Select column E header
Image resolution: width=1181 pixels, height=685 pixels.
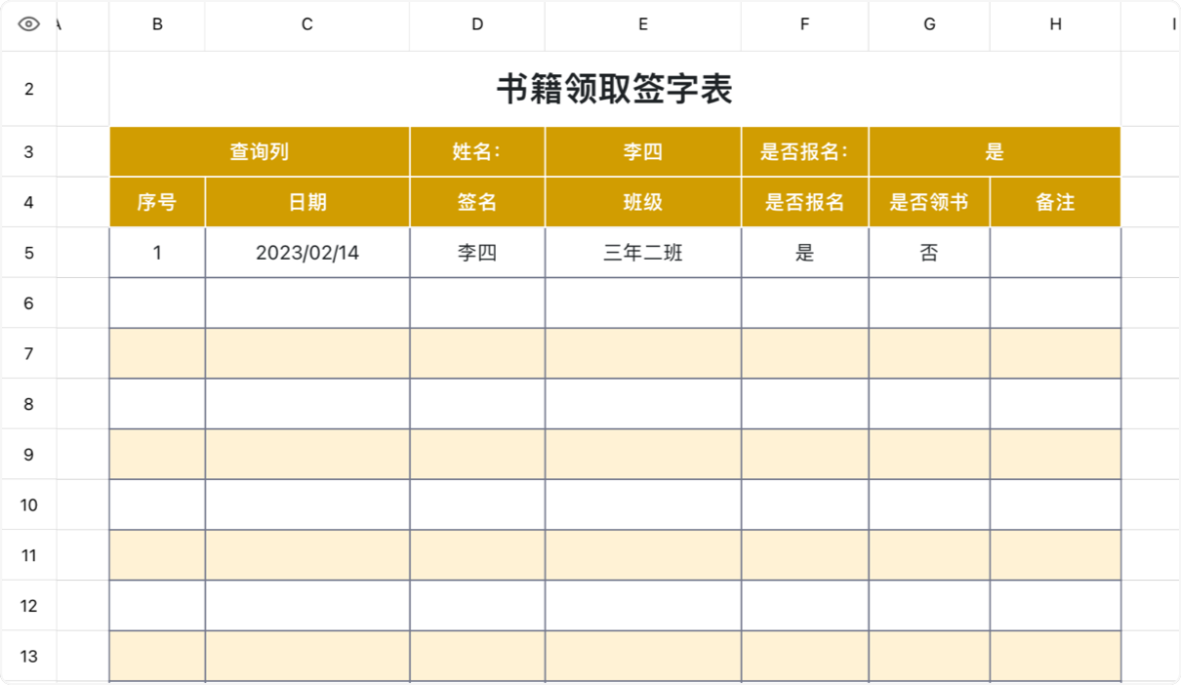click(643, 25)
